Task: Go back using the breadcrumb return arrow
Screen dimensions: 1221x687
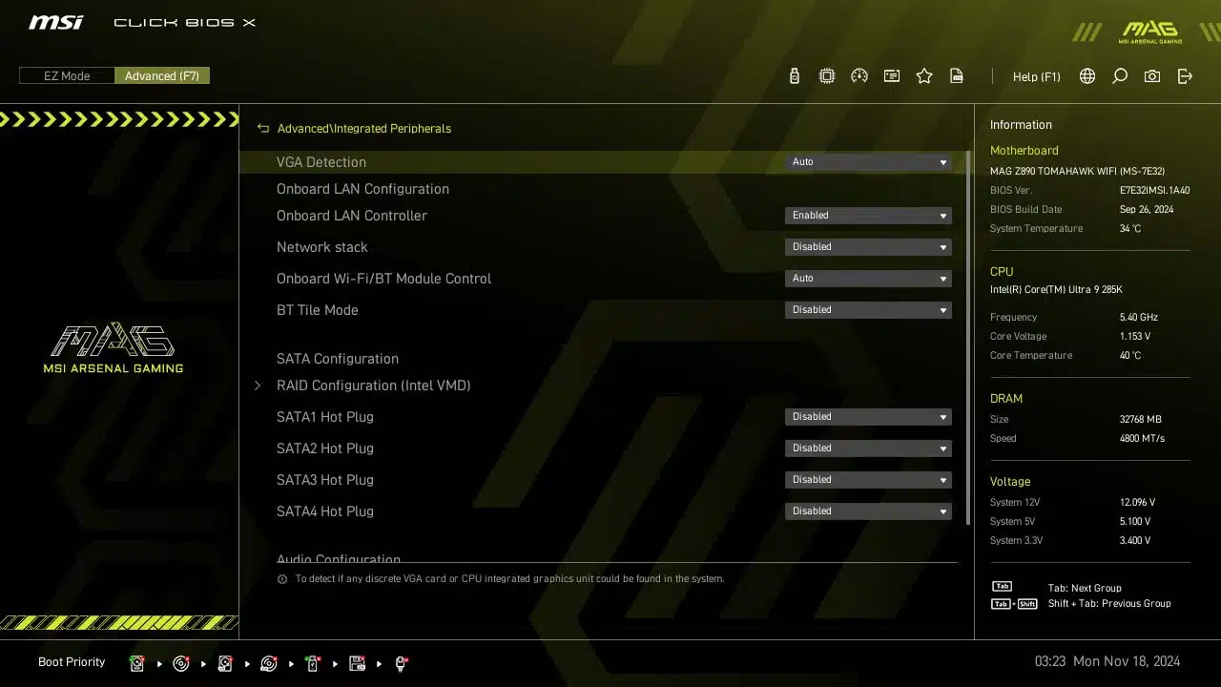Action: [263, 128]
